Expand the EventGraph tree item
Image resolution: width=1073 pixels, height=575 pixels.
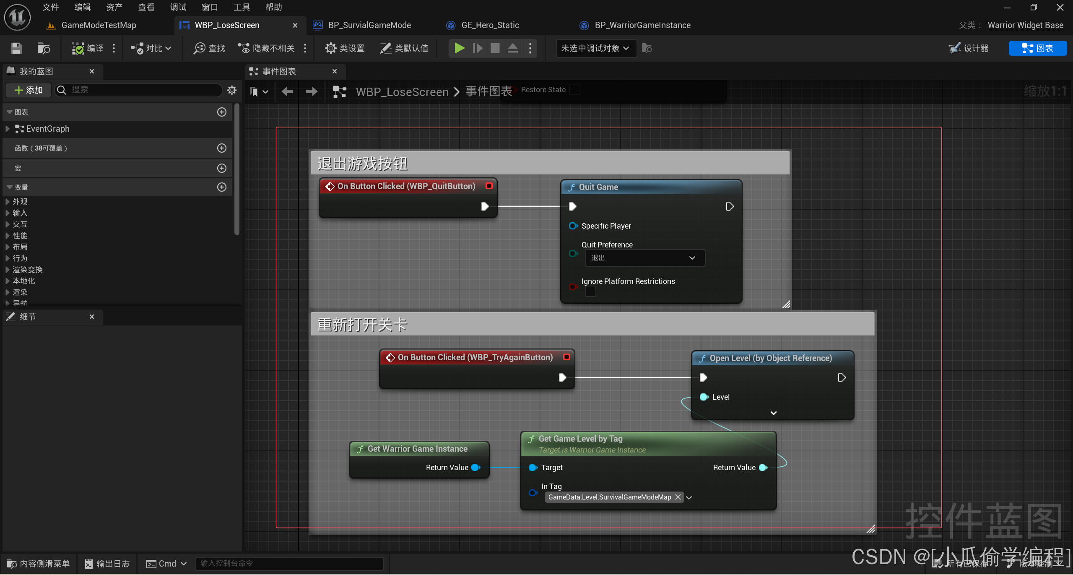[8, 129]
